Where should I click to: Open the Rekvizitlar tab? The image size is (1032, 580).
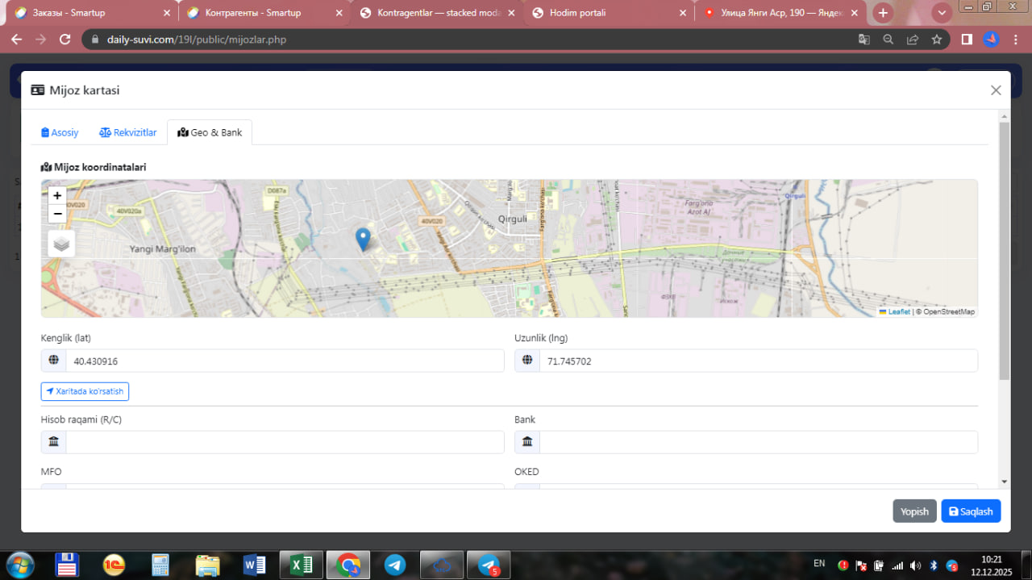[x=128, y=132]
